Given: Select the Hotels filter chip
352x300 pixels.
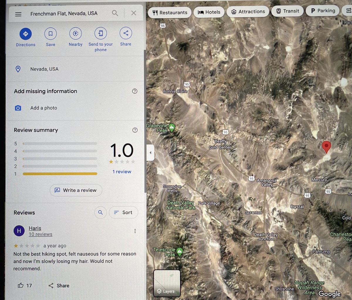Looking at the screenshot, I should (209, 12).
